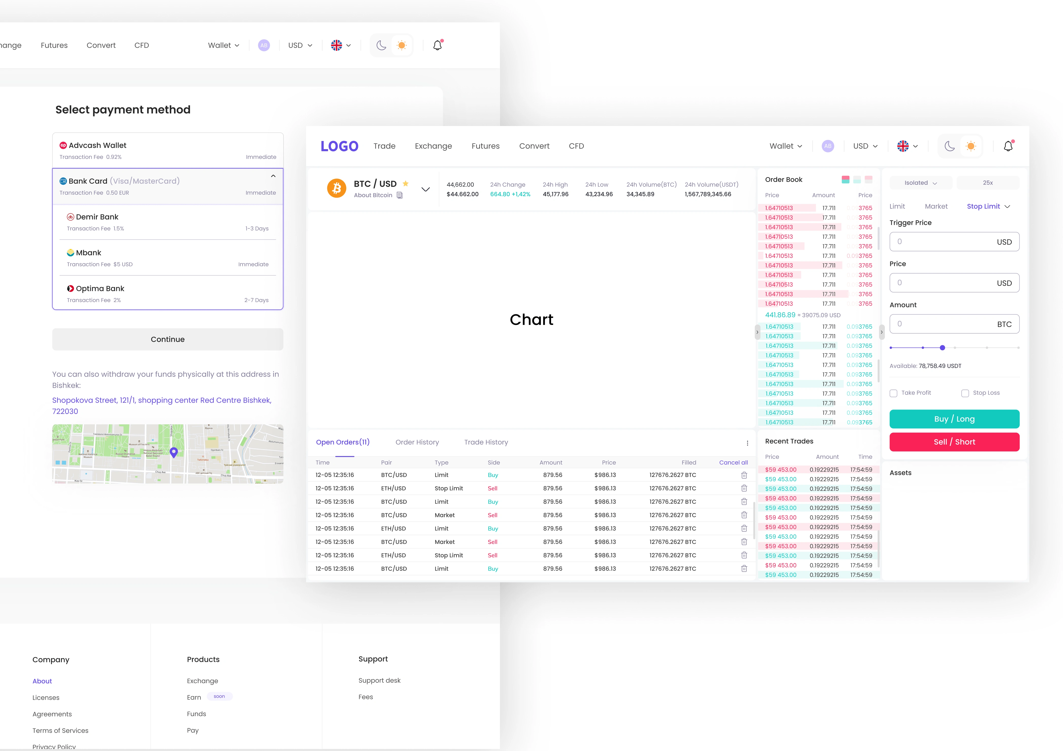Click the amount slider active handle
The image size is (1063, 751).
(x=942, y=348)
